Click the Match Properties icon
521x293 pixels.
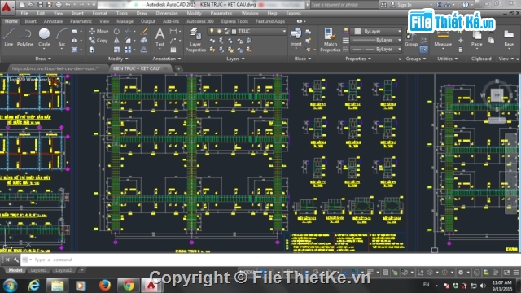tap(330, 40)
